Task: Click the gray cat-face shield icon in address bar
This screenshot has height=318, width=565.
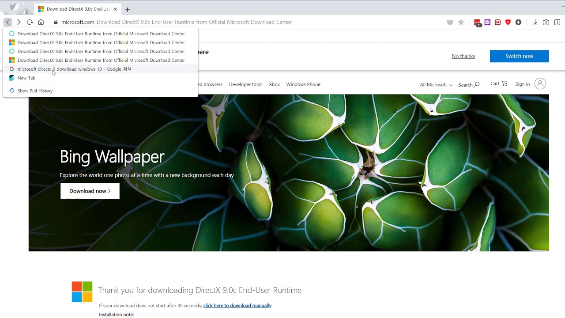Action: 450,22
